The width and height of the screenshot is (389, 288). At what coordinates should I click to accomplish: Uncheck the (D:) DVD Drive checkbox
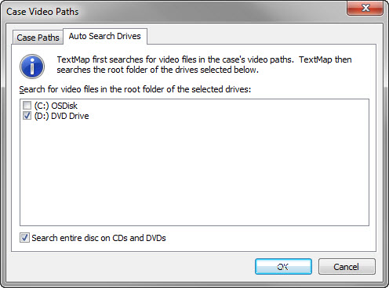coord(27,116)
